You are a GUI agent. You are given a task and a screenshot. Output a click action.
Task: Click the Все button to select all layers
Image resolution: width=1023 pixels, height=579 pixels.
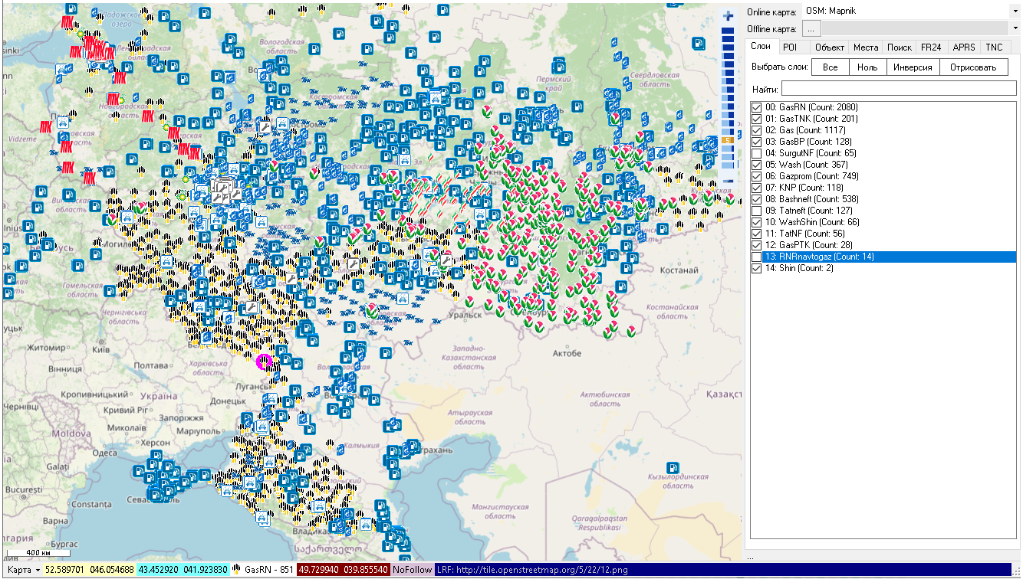(831, 67)
